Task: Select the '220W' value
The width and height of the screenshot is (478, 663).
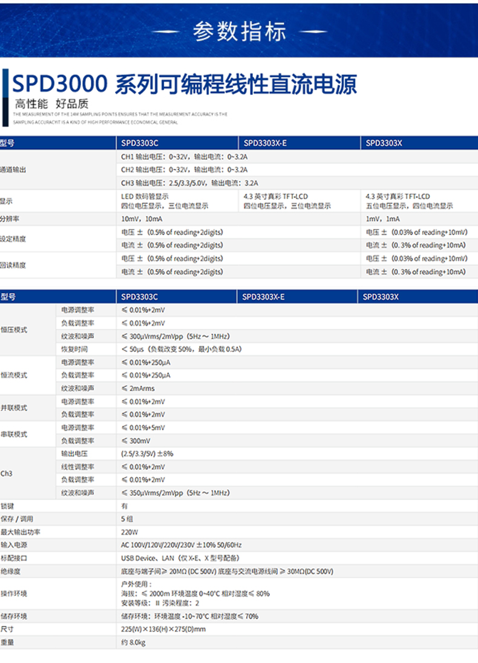Action: [x=129, y=532]
